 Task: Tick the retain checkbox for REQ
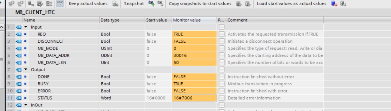(x=221, y=34)
